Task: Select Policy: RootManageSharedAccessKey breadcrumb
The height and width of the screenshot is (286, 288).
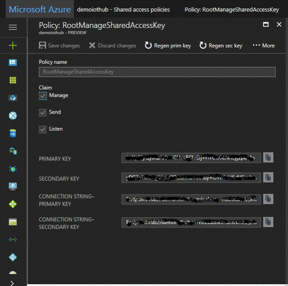Action: pyautogui.click(x=232, y=10)
